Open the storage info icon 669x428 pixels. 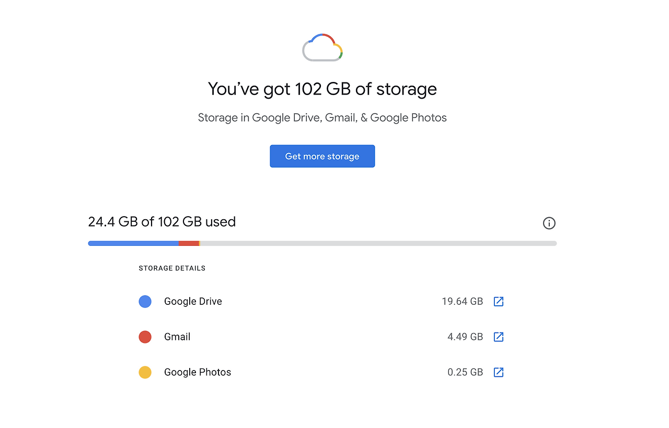pyautogui.click(x=549, y=223)
